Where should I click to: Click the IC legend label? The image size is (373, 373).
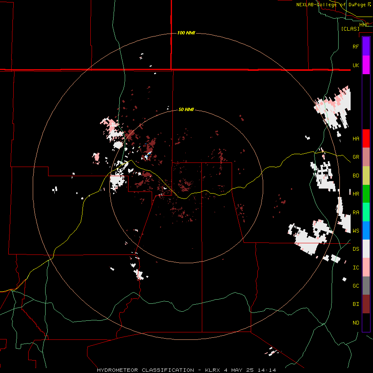click(x=356, y=268)
